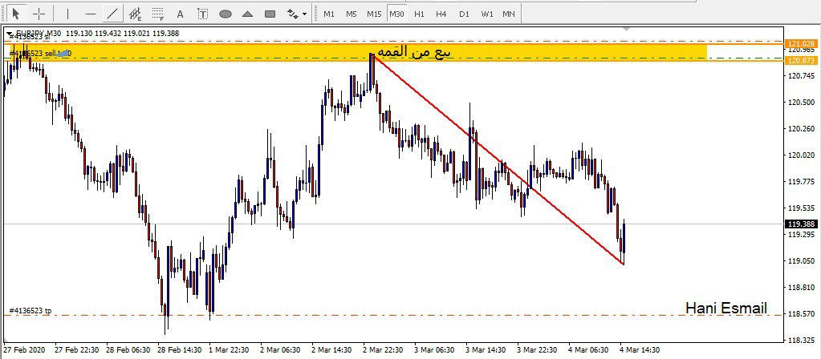
Task: Select the cursor arrow tool
Action: coord(15,14)
